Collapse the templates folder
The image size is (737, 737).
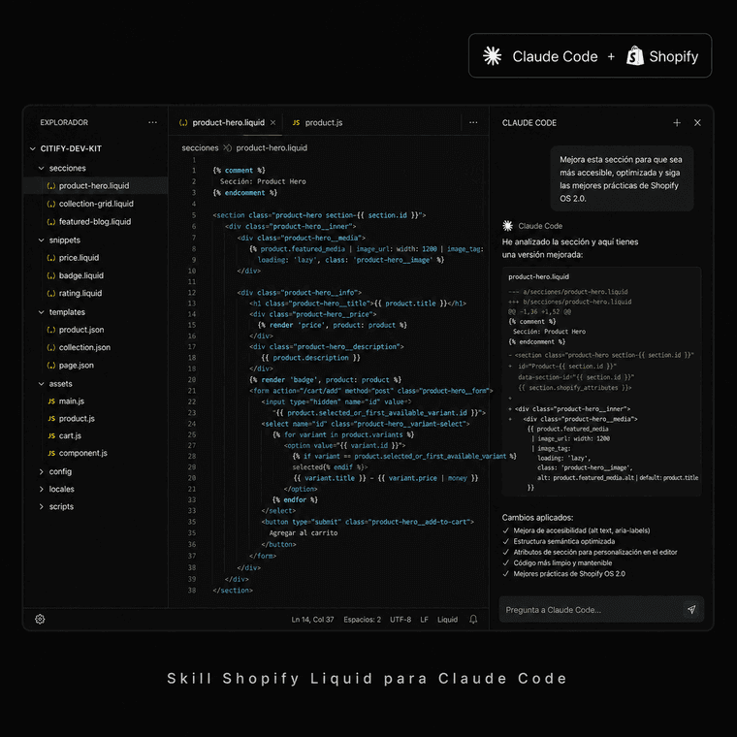[x=42, y=312]
